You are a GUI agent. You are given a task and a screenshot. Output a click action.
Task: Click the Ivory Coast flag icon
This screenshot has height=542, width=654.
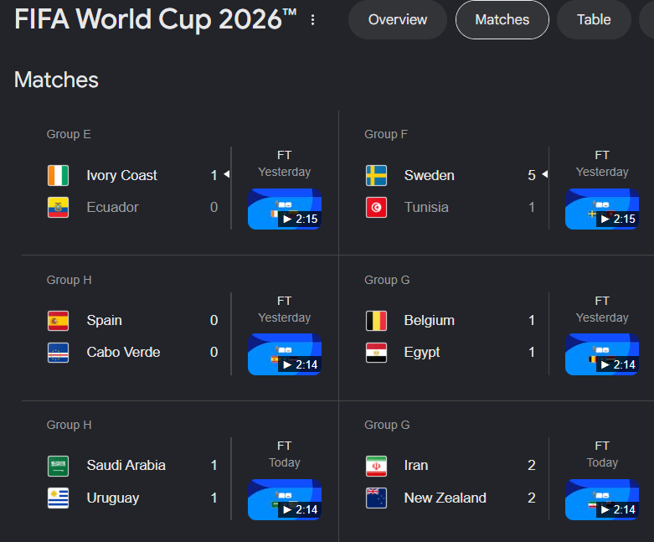tap(58, 175)
